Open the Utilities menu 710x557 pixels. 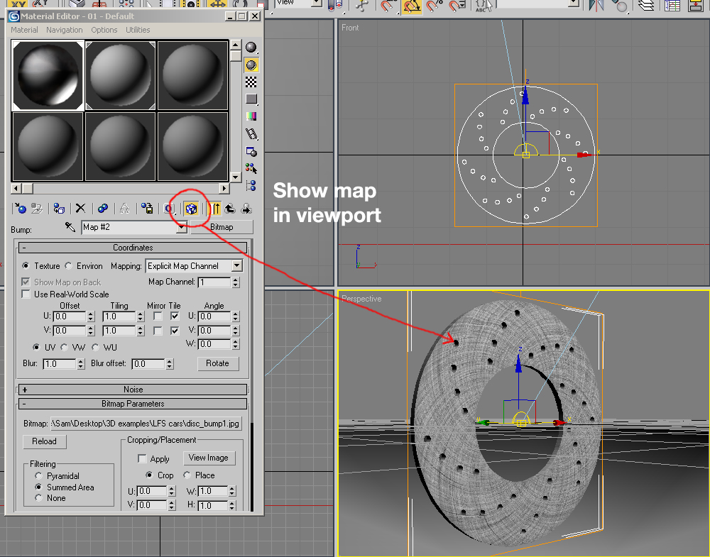pyautogui.click(x=138, y=30)
